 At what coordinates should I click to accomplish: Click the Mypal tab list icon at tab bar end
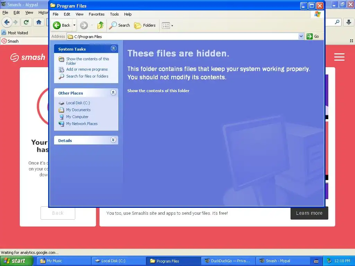[x=352, y=41]
